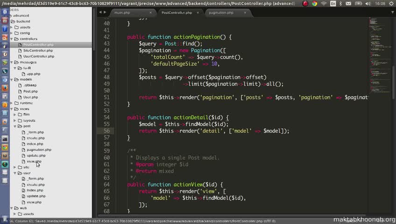Open SiteController.php in the sidebar
This screenshot has height=224, width=396.
[38, 50]
